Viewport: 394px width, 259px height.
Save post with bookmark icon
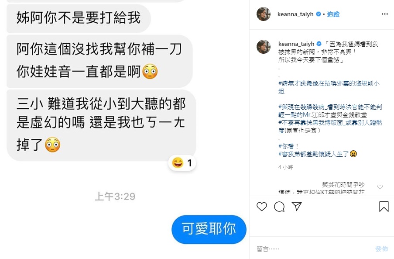(384, 207)
